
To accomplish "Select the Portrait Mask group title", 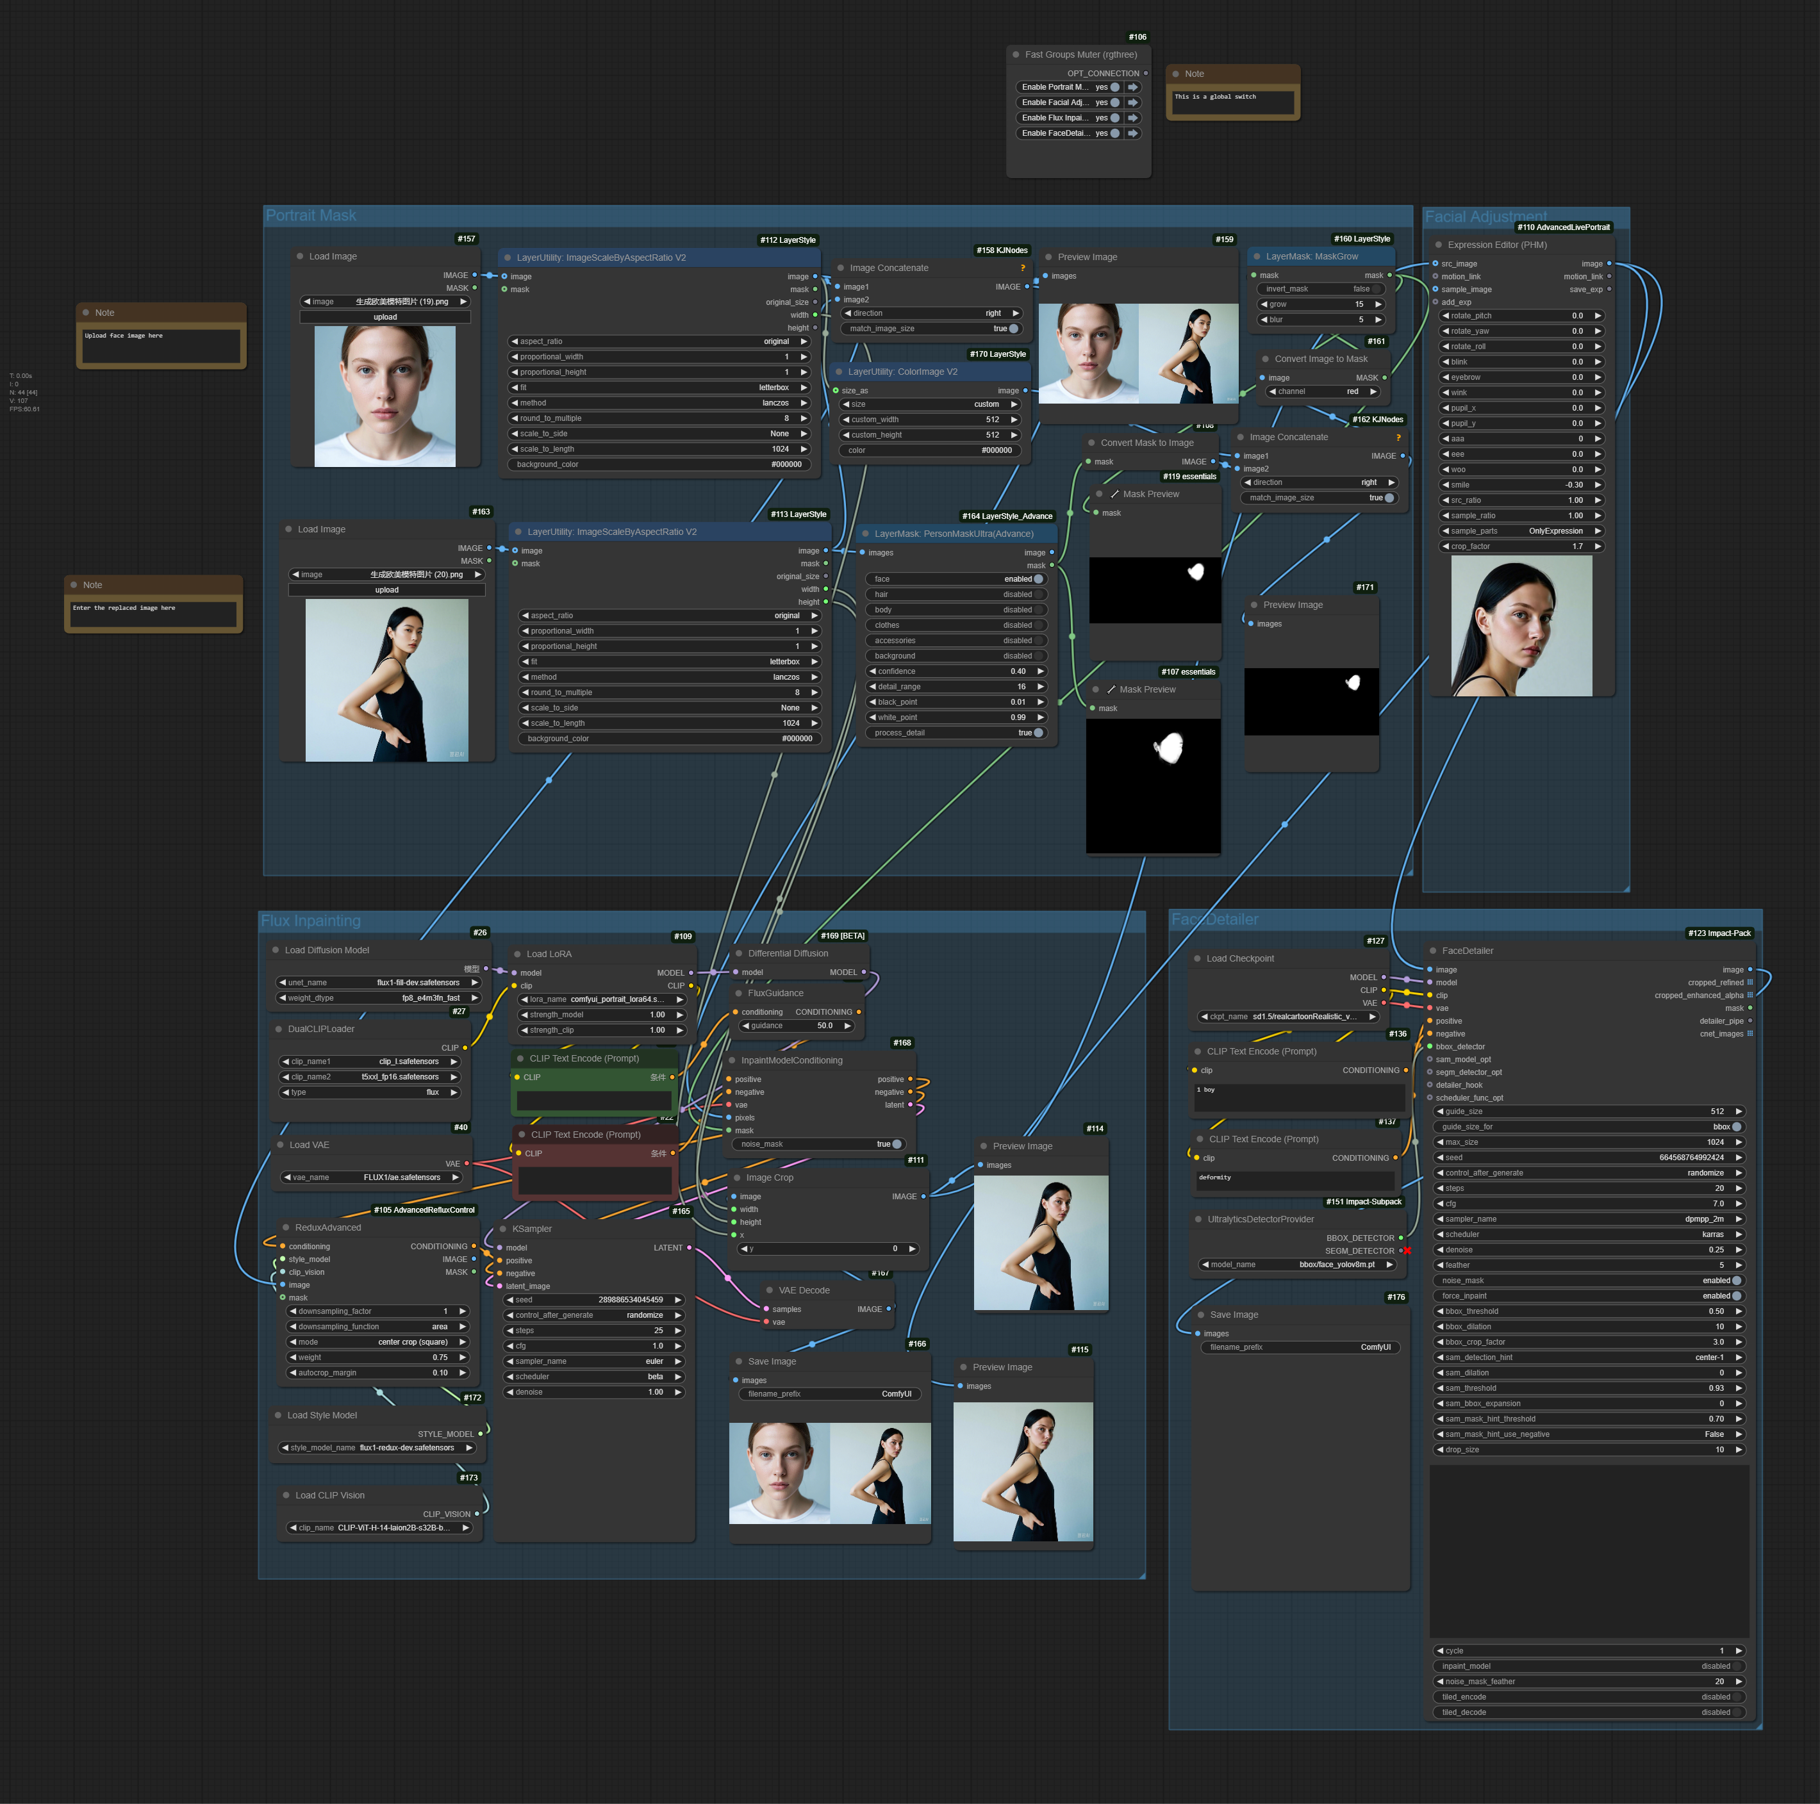I will pyautogui.click(x=311, y=216).
